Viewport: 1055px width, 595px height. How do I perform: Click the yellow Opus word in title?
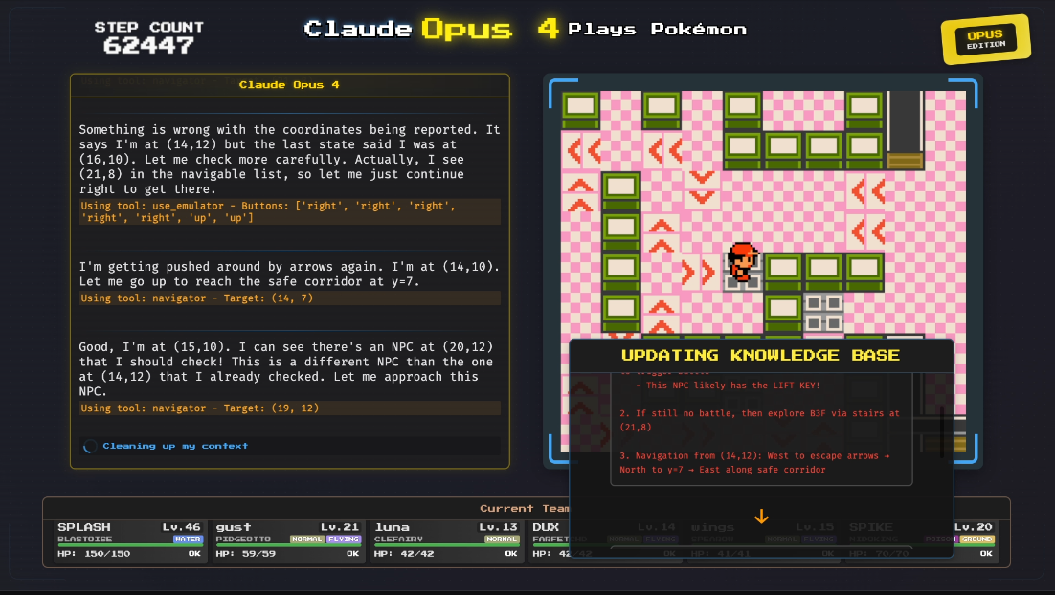(x=467, y=29)
